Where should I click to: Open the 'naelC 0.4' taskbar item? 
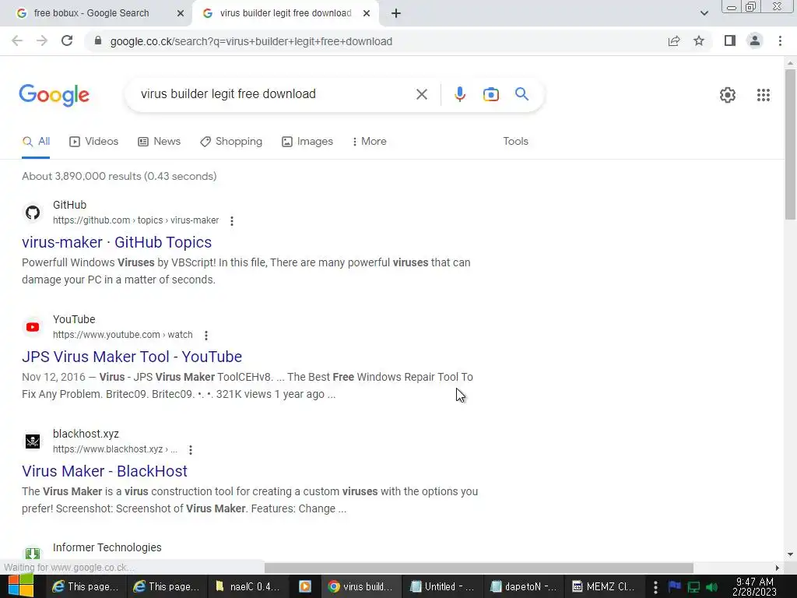coord(248,586)
